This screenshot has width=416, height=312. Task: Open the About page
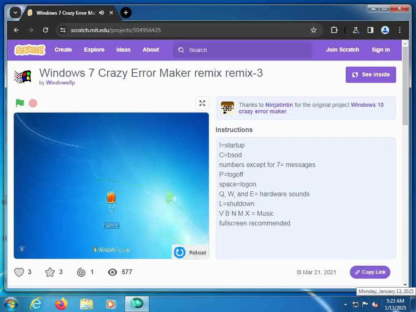[x=151, y=50]
